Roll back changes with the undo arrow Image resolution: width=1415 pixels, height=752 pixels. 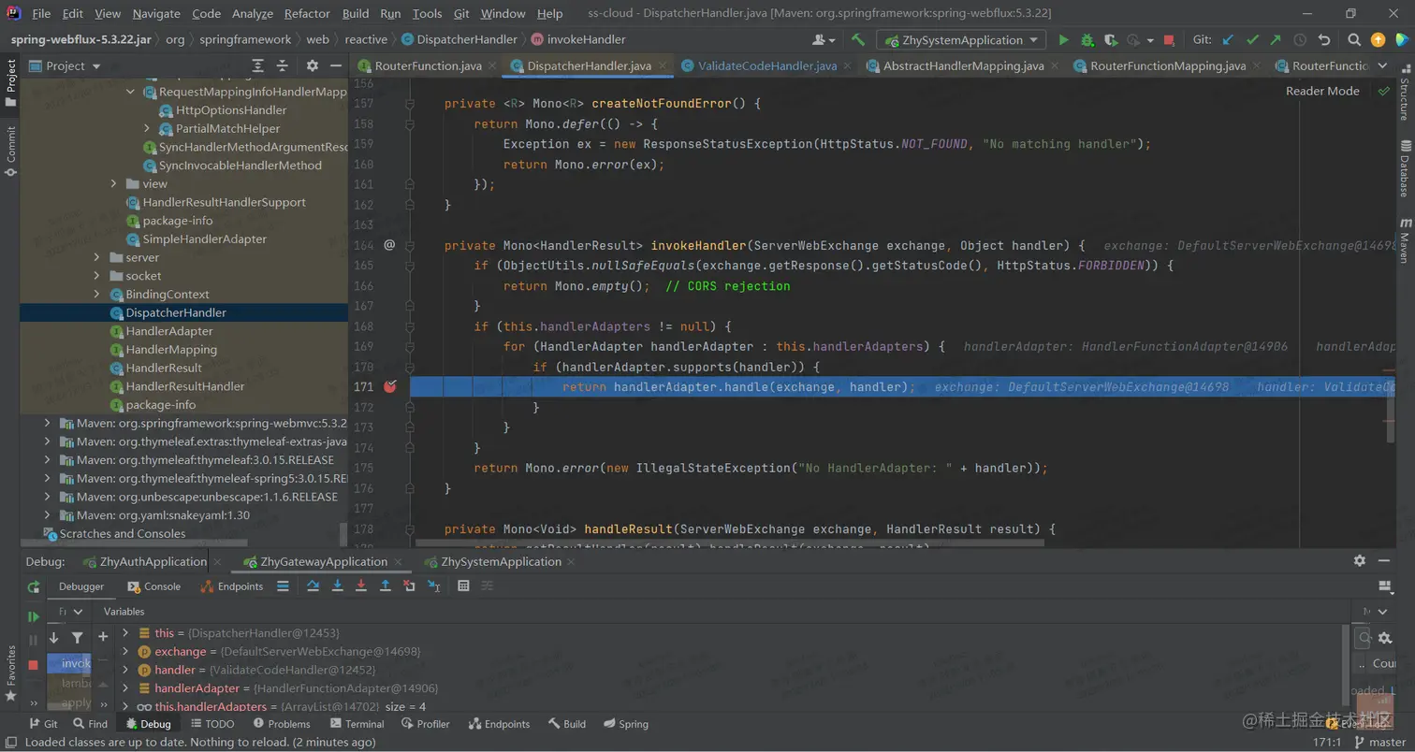tap(1324, 40)
